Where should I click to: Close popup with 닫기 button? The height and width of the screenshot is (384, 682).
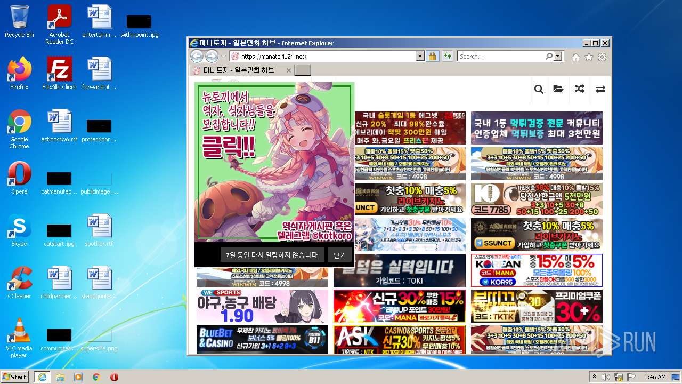[x=340, y=255]
